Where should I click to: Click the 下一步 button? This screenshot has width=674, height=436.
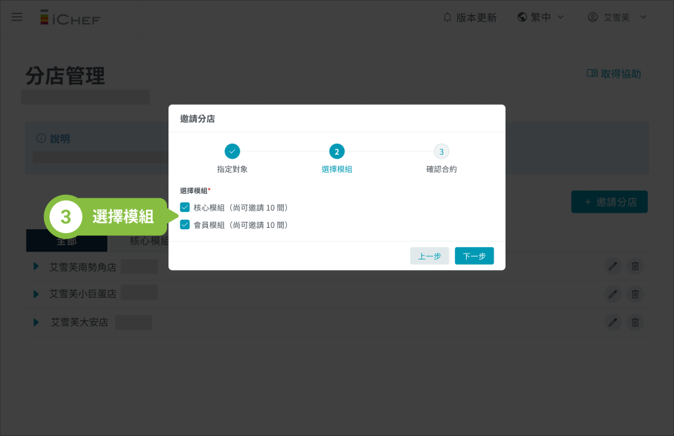pos(474,256)
